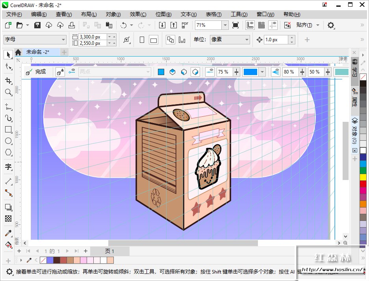Select the Connector tool
The width and height of the screenshot is (369, 281).
click(x=8, y=193)
